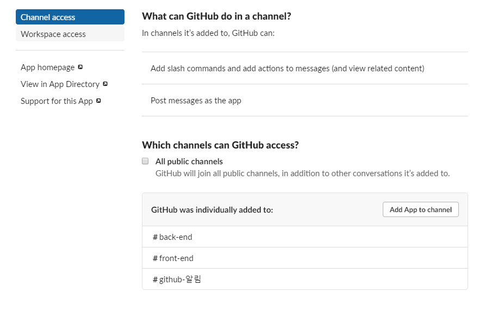Select the #back-end channel row
The image size is (504, 316).
[304, 237]
